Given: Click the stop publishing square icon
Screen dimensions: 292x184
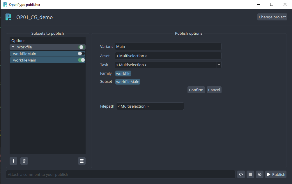Looking at the screenshot, I should 250,174.
